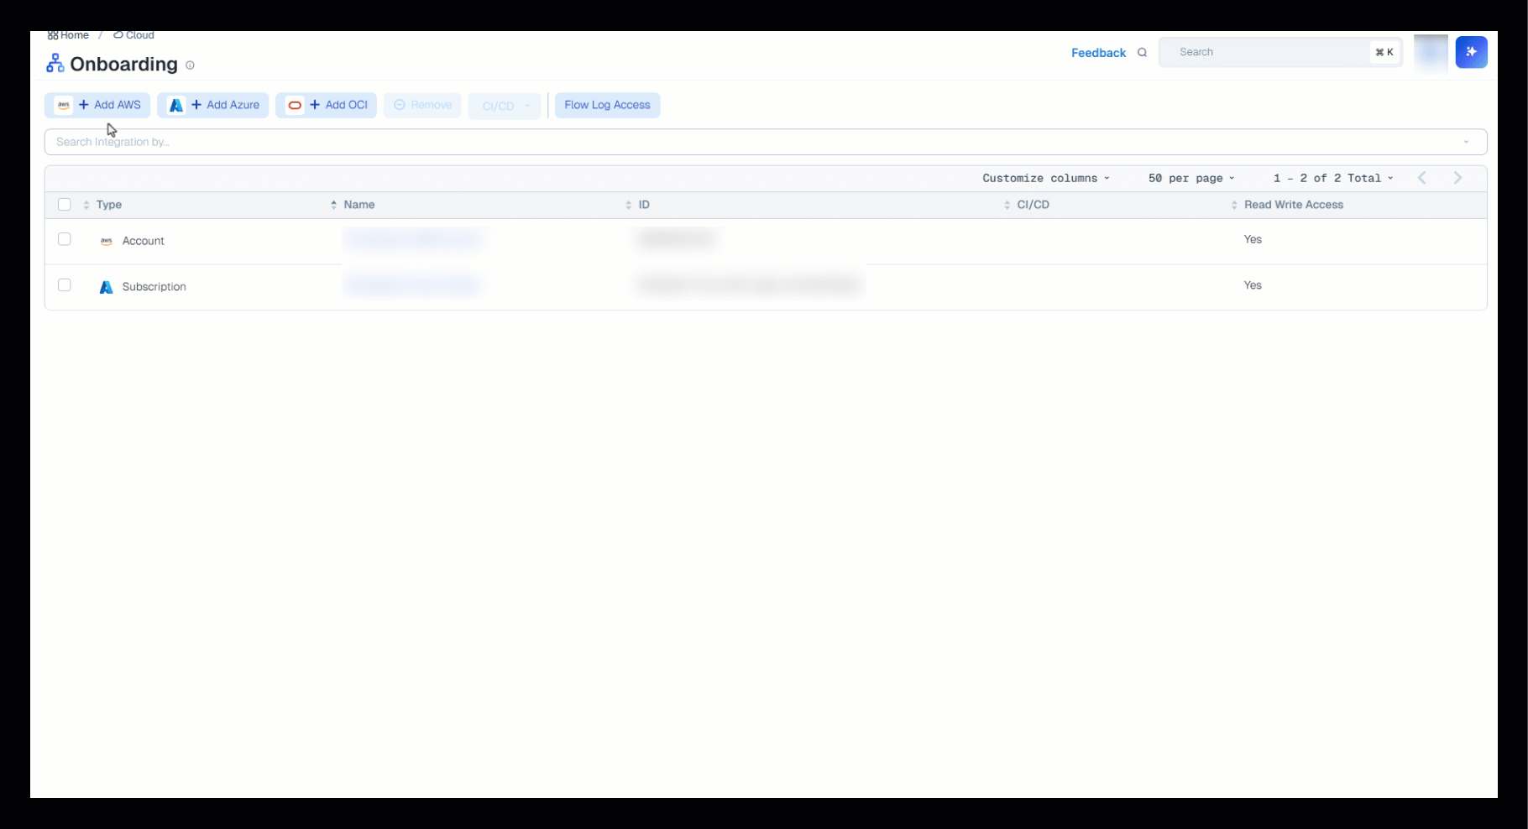This screenshot has height=829, width=1528.
Task: Click Yes in the Subscription row
Action: 1253,285
